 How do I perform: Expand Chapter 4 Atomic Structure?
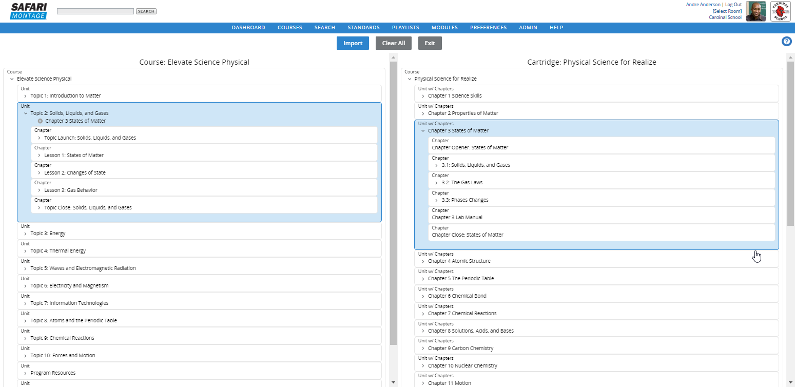(423, 261)
